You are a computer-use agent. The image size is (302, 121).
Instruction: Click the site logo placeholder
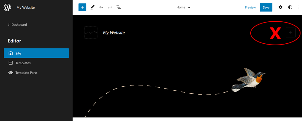[91, 33]
